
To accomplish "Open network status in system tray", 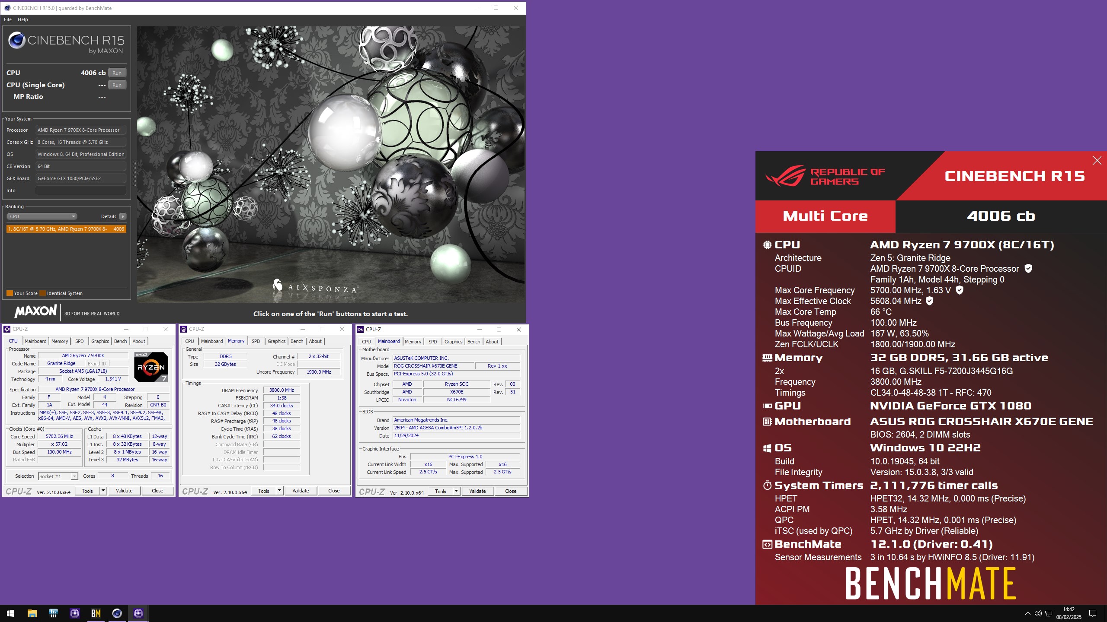I will pyautogui.click(x=1049, y=613).
